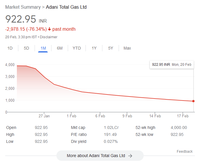The width and height of the screenshot is (203, 164).
Task: Click the 27 Jan date label on the chart axis
Action: point(44,116)
